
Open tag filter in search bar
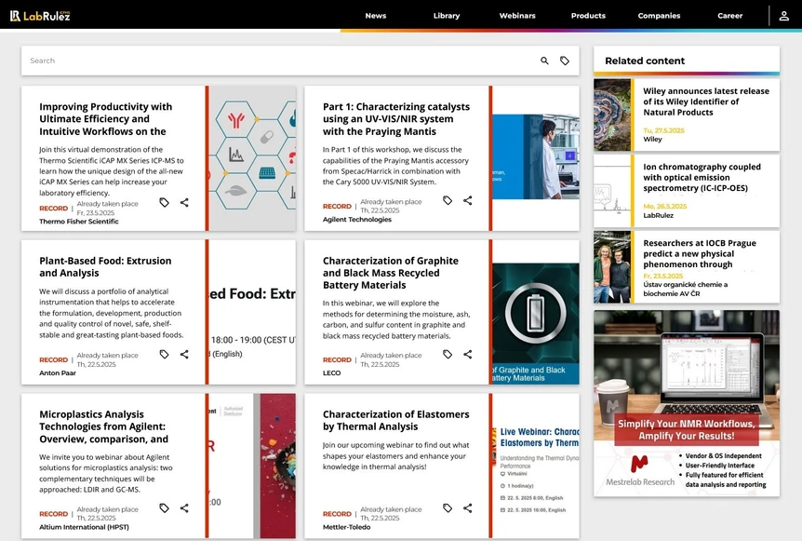tap(564, 61)
